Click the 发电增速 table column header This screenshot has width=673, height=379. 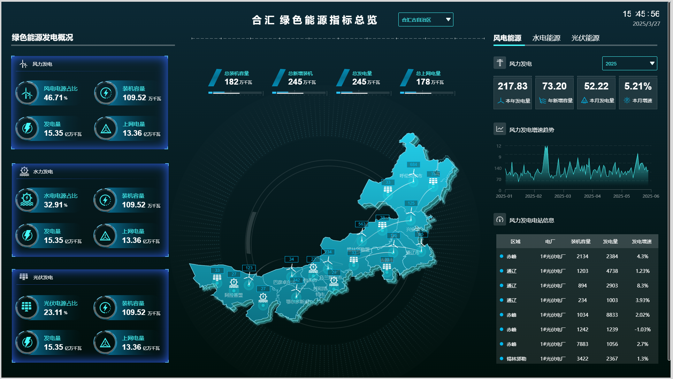642,242
